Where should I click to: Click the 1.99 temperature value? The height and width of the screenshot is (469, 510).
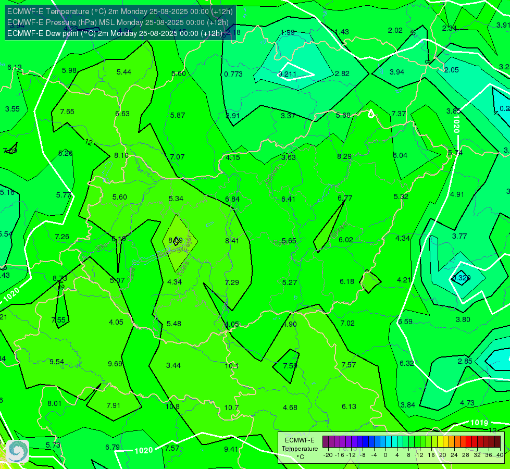point(288,32)
